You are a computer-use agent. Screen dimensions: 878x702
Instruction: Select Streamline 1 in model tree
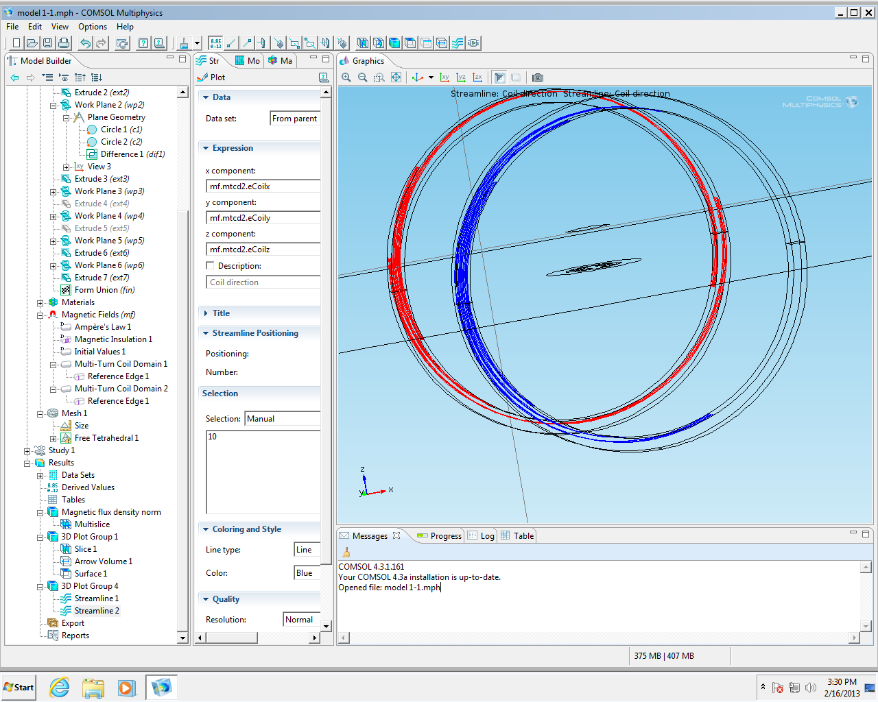(x=96, y=598)
